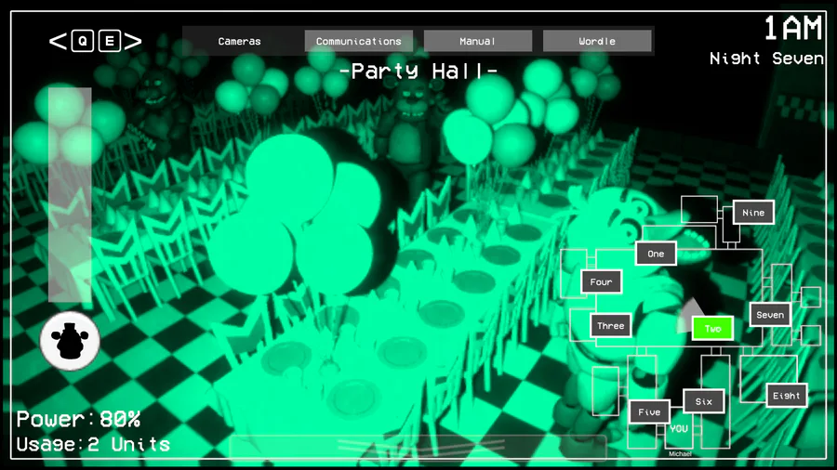The height and width of the screenshot is (470, 837).
Task: Click the -Party Hall- camera title
Action: [x=418, y=71]
